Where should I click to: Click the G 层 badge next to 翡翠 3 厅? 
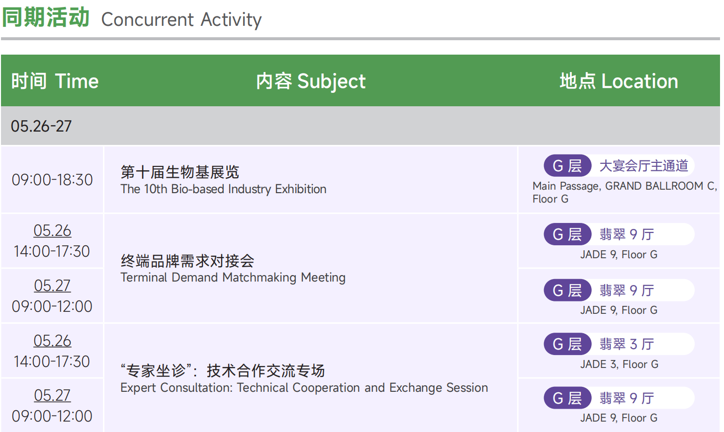(x=567, y=344)
